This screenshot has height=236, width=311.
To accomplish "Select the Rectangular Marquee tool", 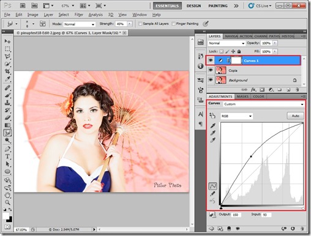I will (7, 49).
